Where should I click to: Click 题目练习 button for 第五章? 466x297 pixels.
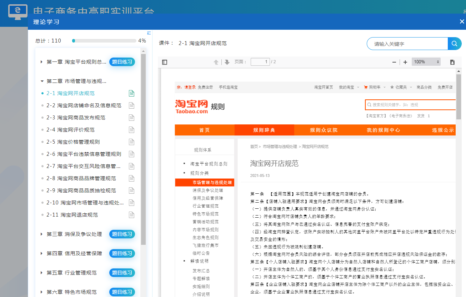pos(122,273)
